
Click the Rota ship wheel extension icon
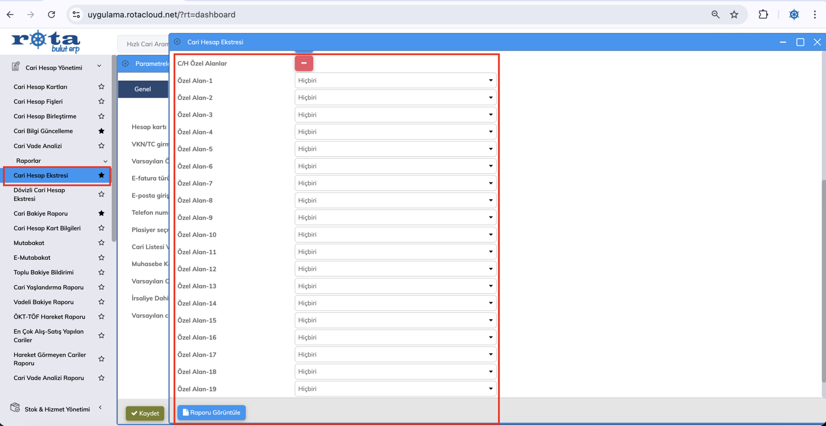(794, 14)
